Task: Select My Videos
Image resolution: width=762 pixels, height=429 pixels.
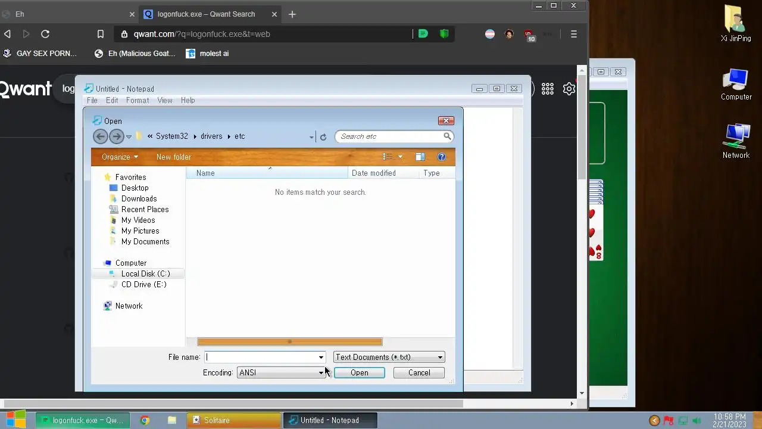Action: (x=138, y=220)
